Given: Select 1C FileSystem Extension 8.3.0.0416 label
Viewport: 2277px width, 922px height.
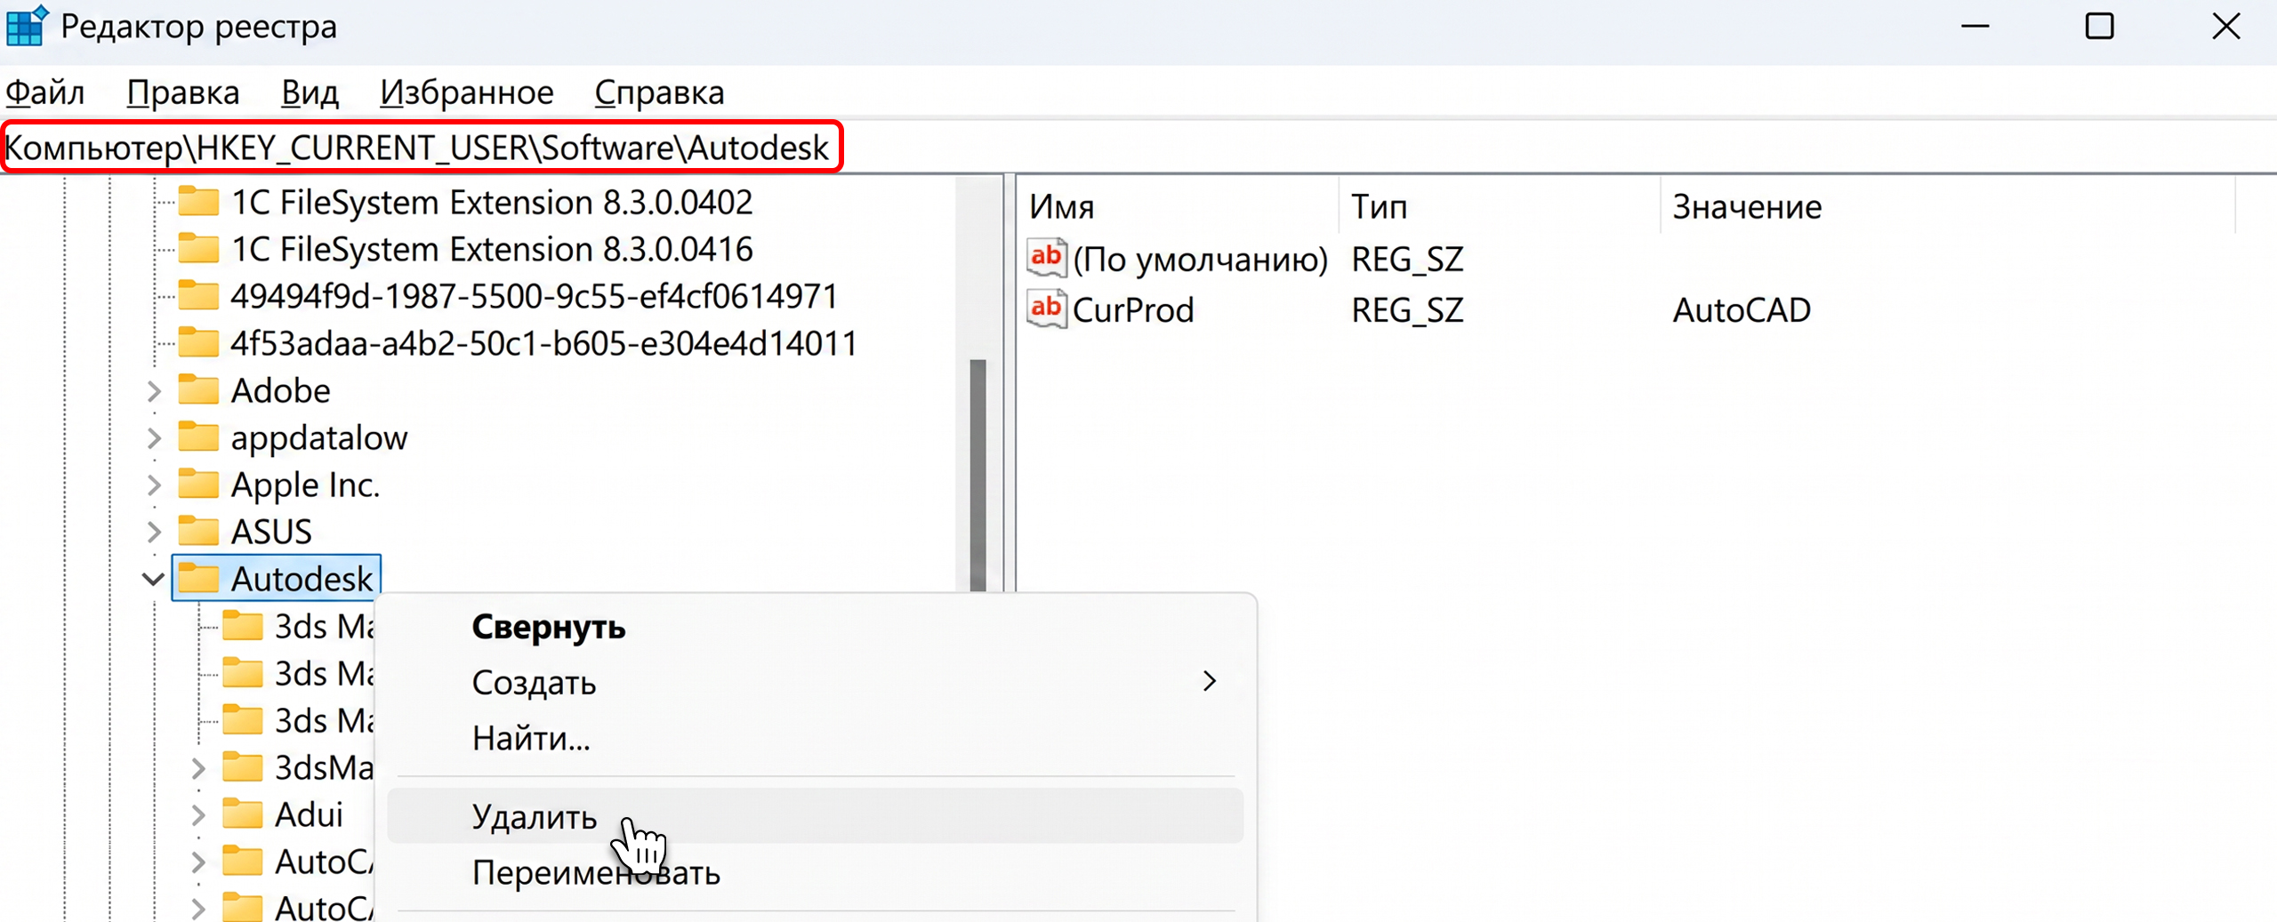Looking at the screenshot, I should [493, 249].
